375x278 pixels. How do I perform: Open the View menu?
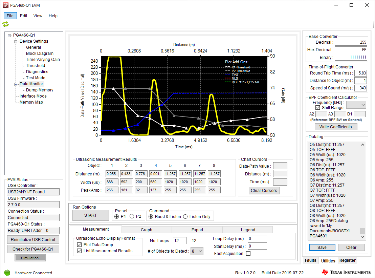coord(38,16)
